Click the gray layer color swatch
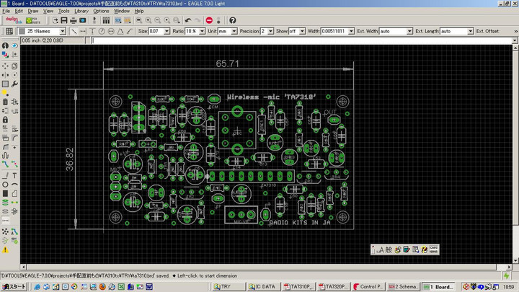The image size is (519, 292). click(x=22, y=32)
